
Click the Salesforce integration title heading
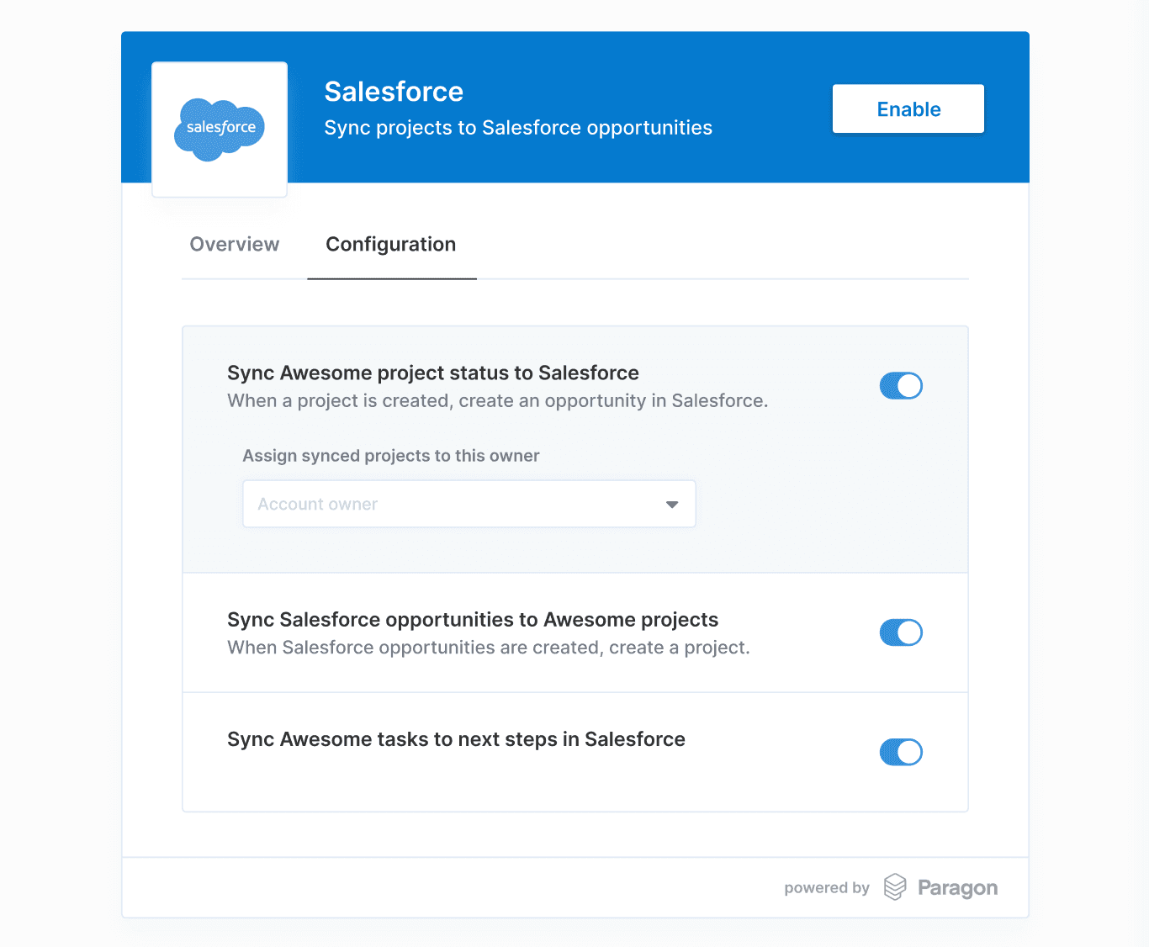tap(394, 92)
